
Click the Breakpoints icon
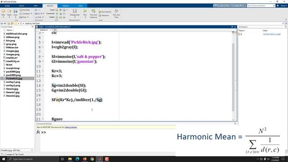pyautogui.click(x=75, y=11)
